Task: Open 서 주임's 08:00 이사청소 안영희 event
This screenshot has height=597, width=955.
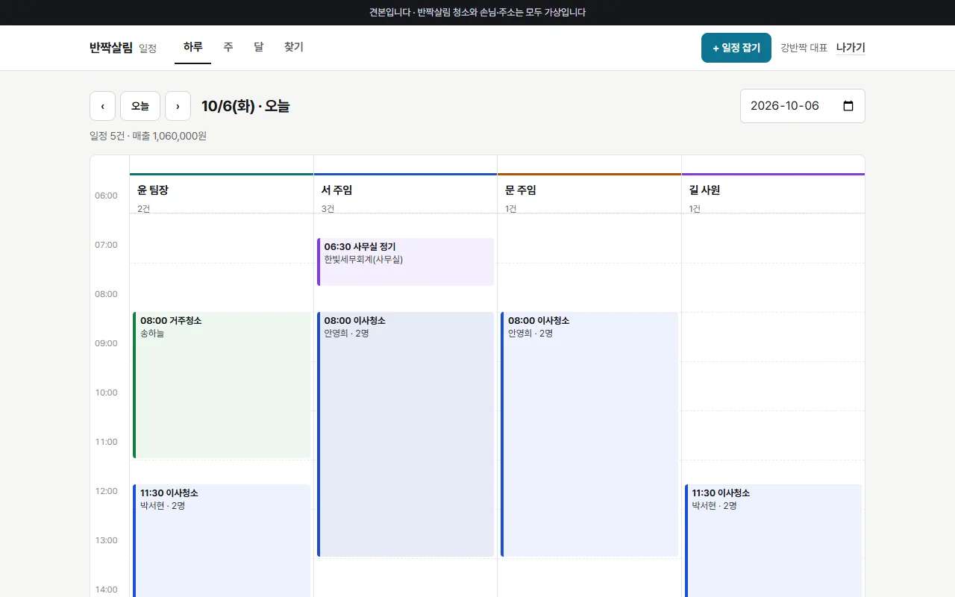Action: click(x=405, y=434)
